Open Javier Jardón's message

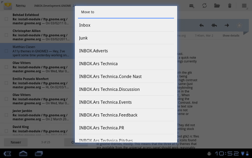pyautogui.click(x=37, y=115)
